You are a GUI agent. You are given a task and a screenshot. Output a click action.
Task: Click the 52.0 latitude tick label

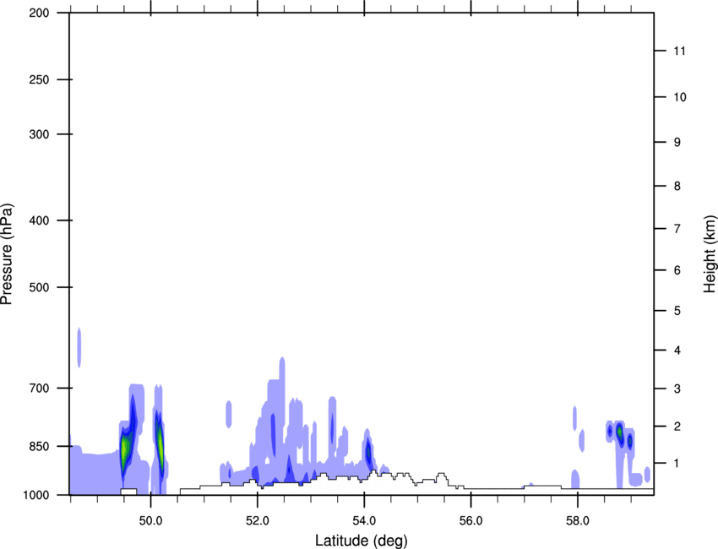point(258,521)
